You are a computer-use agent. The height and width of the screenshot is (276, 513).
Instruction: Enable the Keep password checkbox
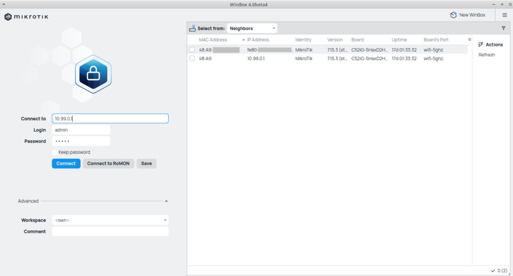coord(54,152)
